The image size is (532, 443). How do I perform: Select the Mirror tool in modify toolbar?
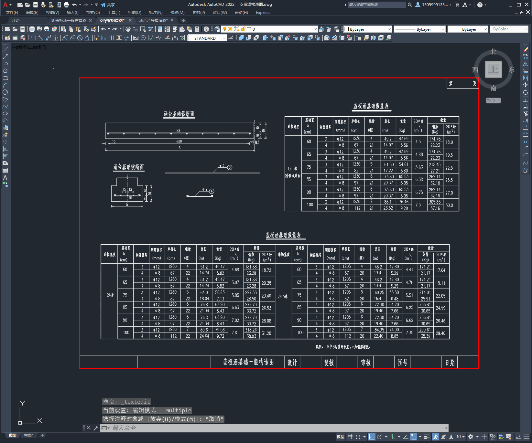[x=526, y=64]
